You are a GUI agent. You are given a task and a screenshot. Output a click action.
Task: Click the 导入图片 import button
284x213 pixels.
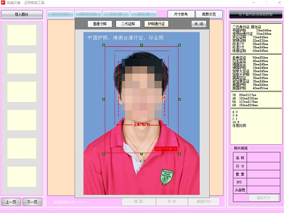click(x=21, y=14)
